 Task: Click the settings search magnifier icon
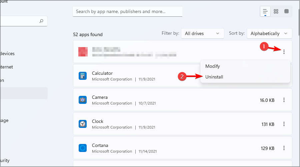pyautogui.click(x=41, y=21)
